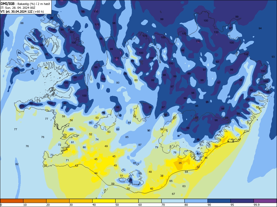Click the humidity value '71'
Viewport: 277px width, 207px height.
pos(67,160)
